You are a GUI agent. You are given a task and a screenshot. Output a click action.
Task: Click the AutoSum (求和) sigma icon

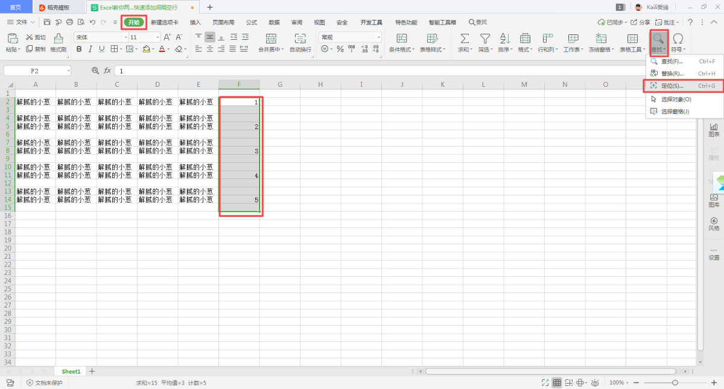[x=465, y=39]
